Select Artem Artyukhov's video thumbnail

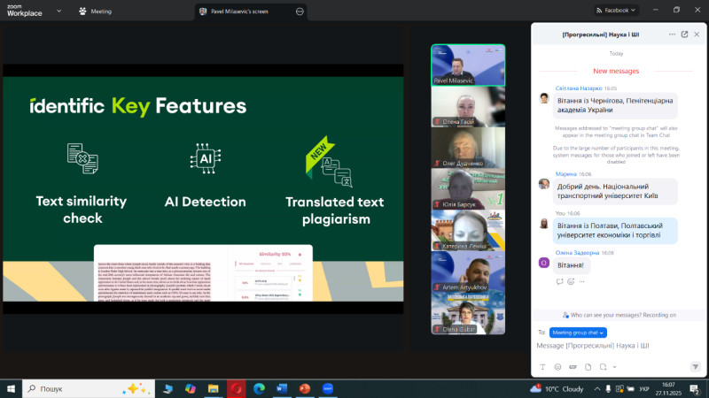(468, 272)
